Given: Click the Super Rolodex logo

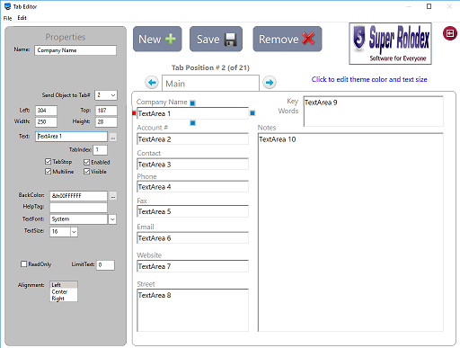Looking at the screenshot, I should coord(390,43).
